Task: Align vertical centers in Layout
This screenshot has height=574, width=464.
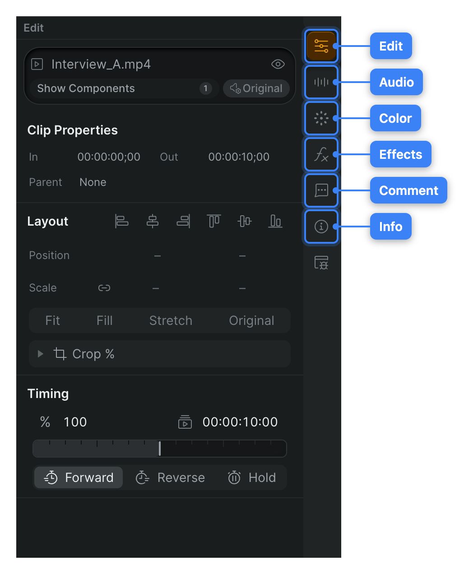Action: (245, 221)
